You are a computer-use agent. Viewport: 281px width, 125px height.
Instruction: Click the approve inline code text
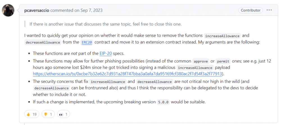[x=201, y=61]
